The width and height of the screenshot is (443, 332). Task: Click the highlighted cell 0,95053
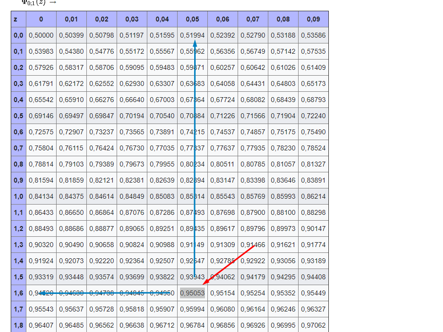[x=192, y=293]
